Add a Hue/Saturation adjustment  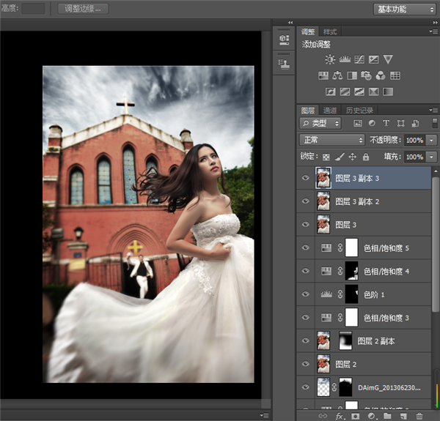click(x=323, y=75)
